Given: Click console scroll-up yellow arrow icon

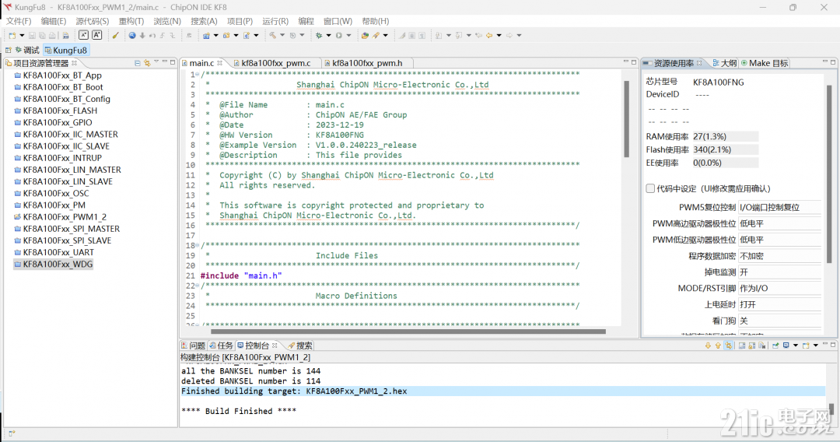Looking at the screenshot, I should click(x=718, y=346).
